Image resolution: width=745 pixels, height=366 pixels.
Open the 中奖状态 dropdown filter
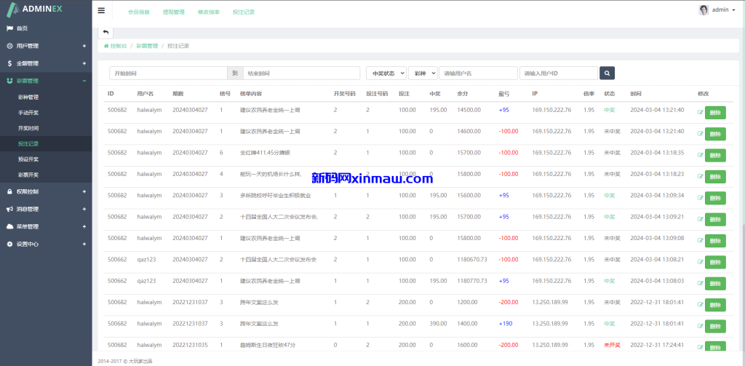tap(386, 73)
